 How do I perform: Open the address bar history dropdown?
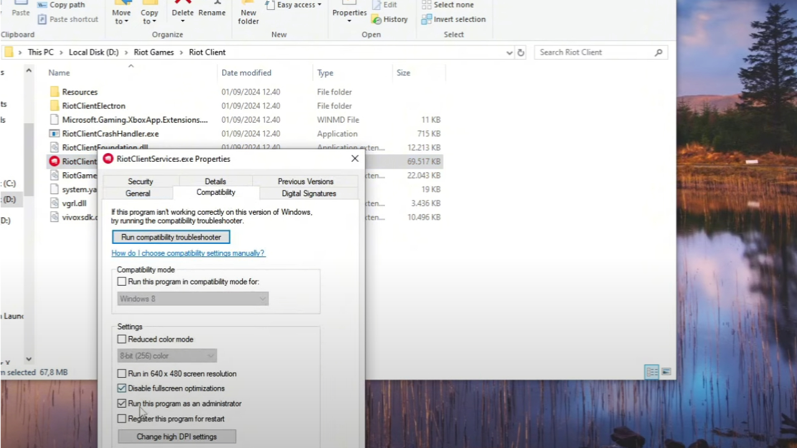(x=509, y=53)
